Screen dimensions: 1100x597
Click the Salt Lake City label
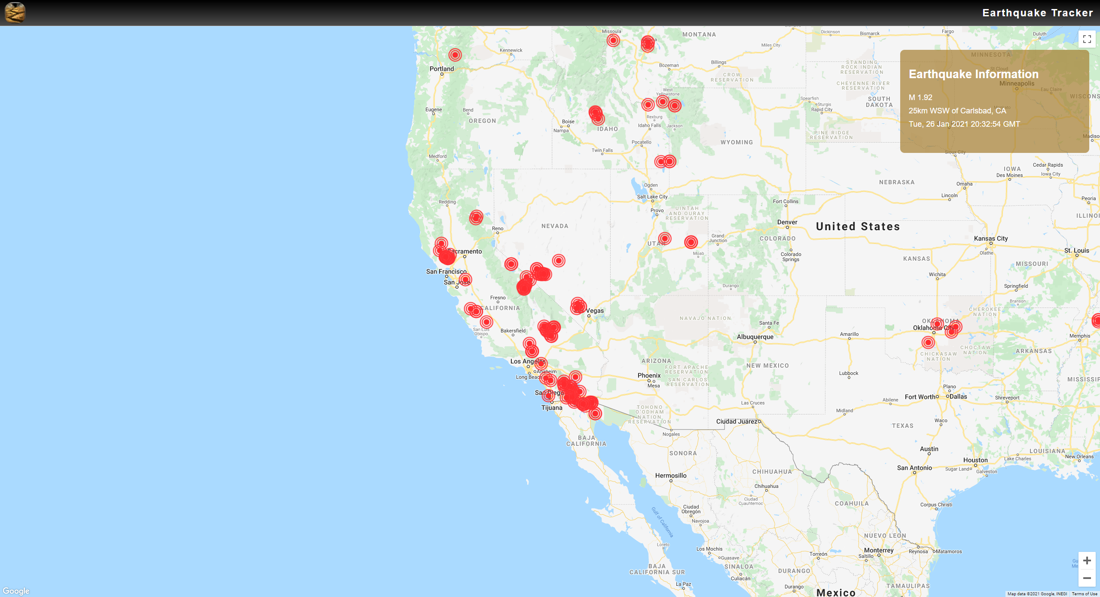(652, 197)
